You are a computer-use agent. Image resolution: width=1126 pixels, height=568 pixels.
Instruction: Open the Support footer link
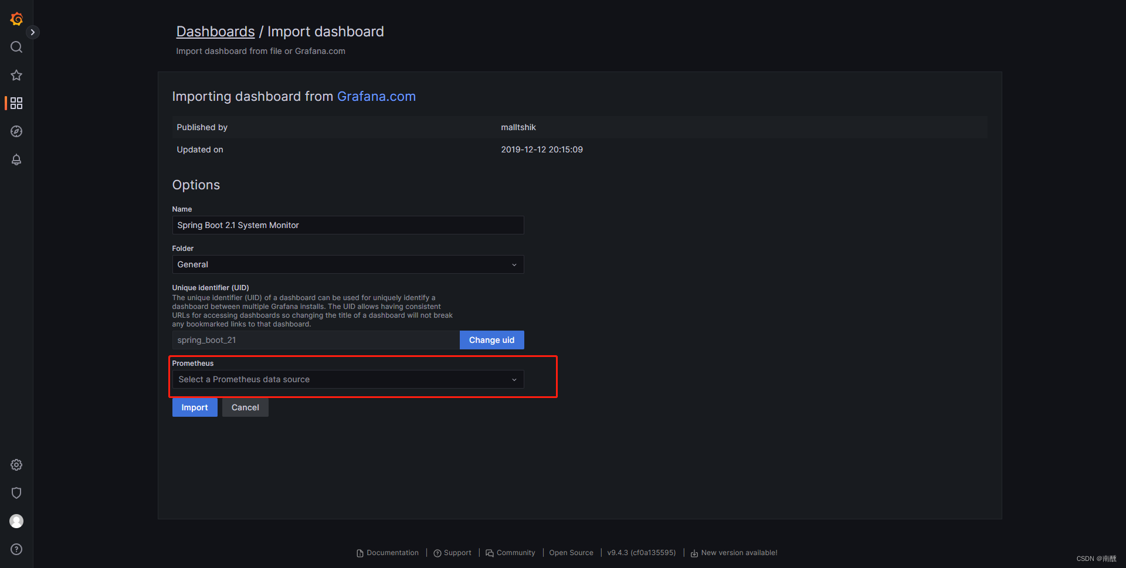click(452, 553)
